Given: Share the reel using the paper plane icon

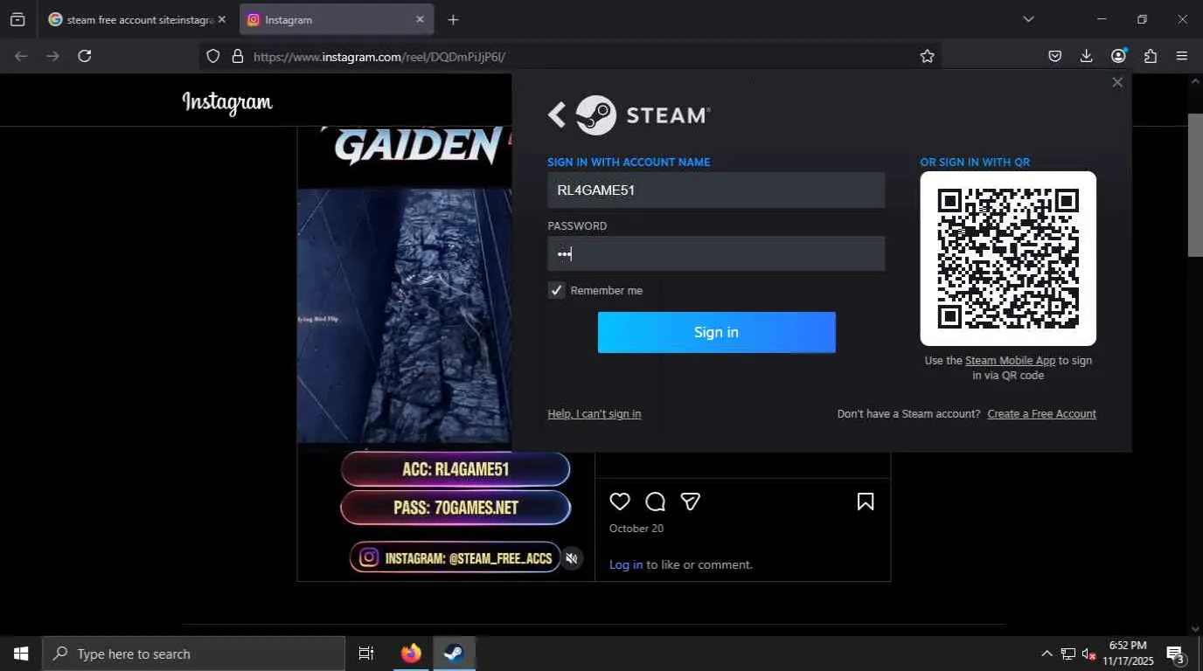Looking at the screenshot, I should click(x=690, y=502).
